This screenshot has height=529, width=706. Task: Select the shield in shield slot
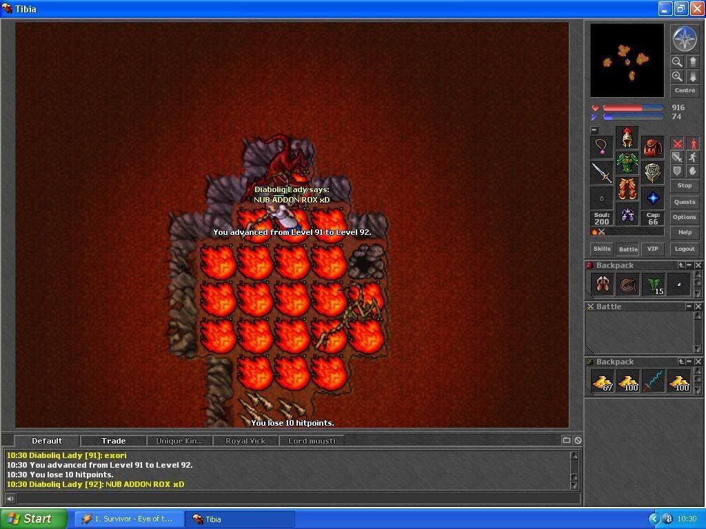pyautogui.click(x=652, y=173)
